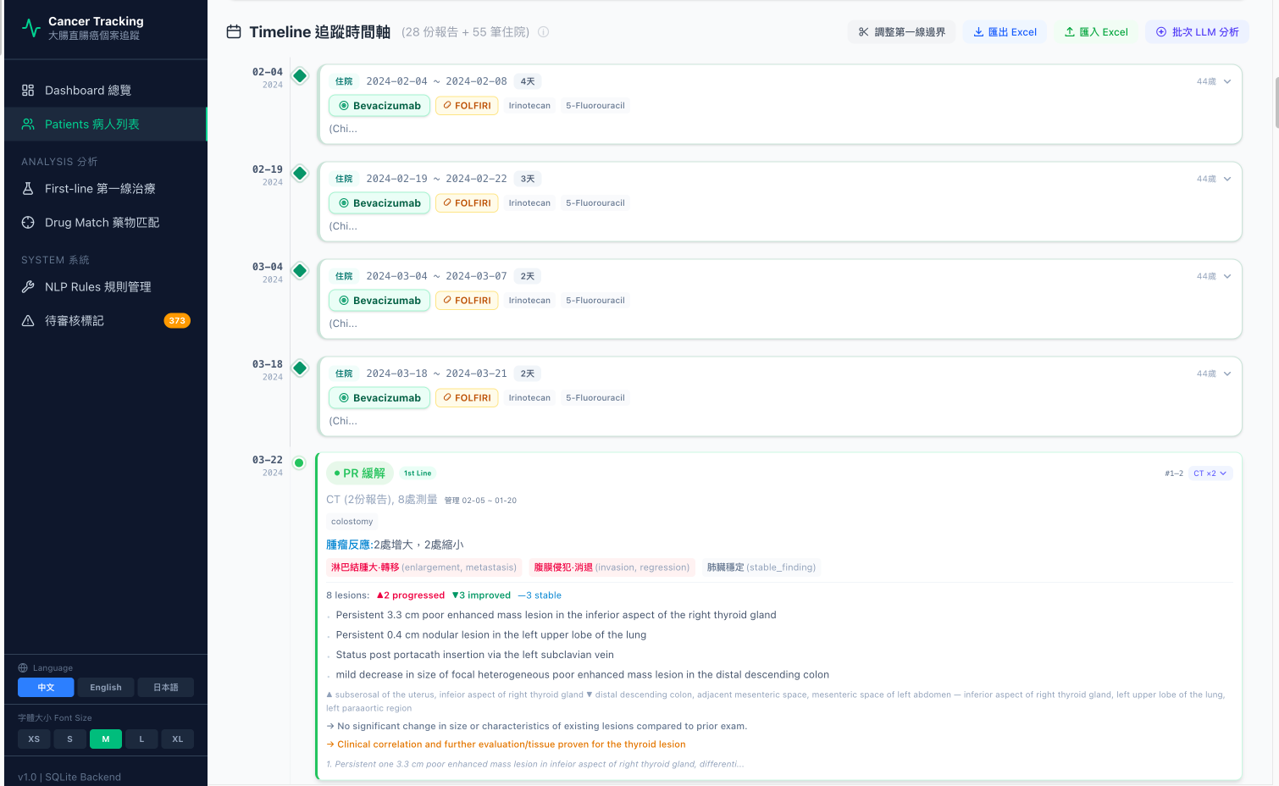This screenshot has height=786, width=1279.
Task: Click the Cancer Tracking pulse logo icon
Action: (31, 28)
